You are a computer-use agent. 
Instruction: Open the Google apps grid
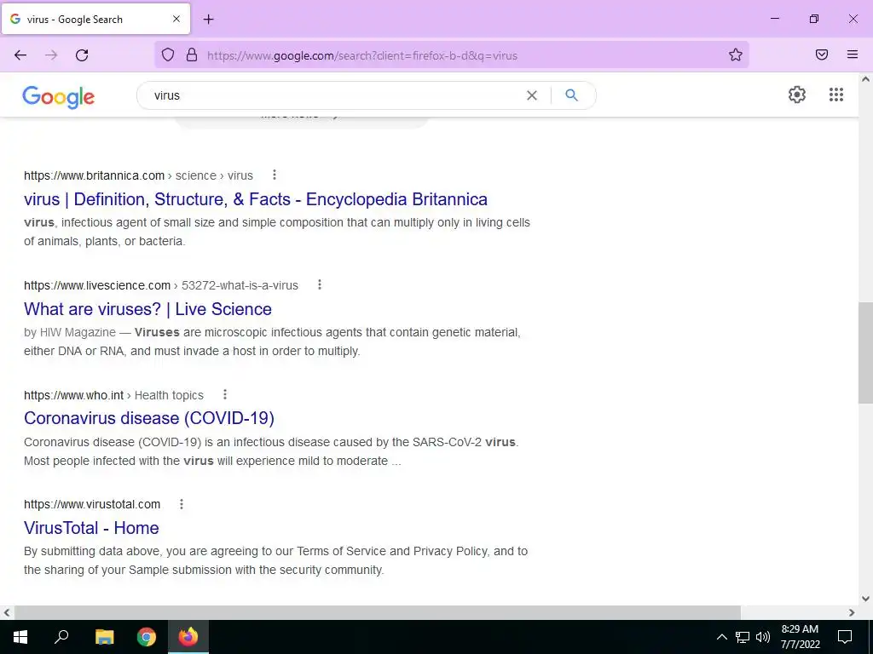point(835,95)
